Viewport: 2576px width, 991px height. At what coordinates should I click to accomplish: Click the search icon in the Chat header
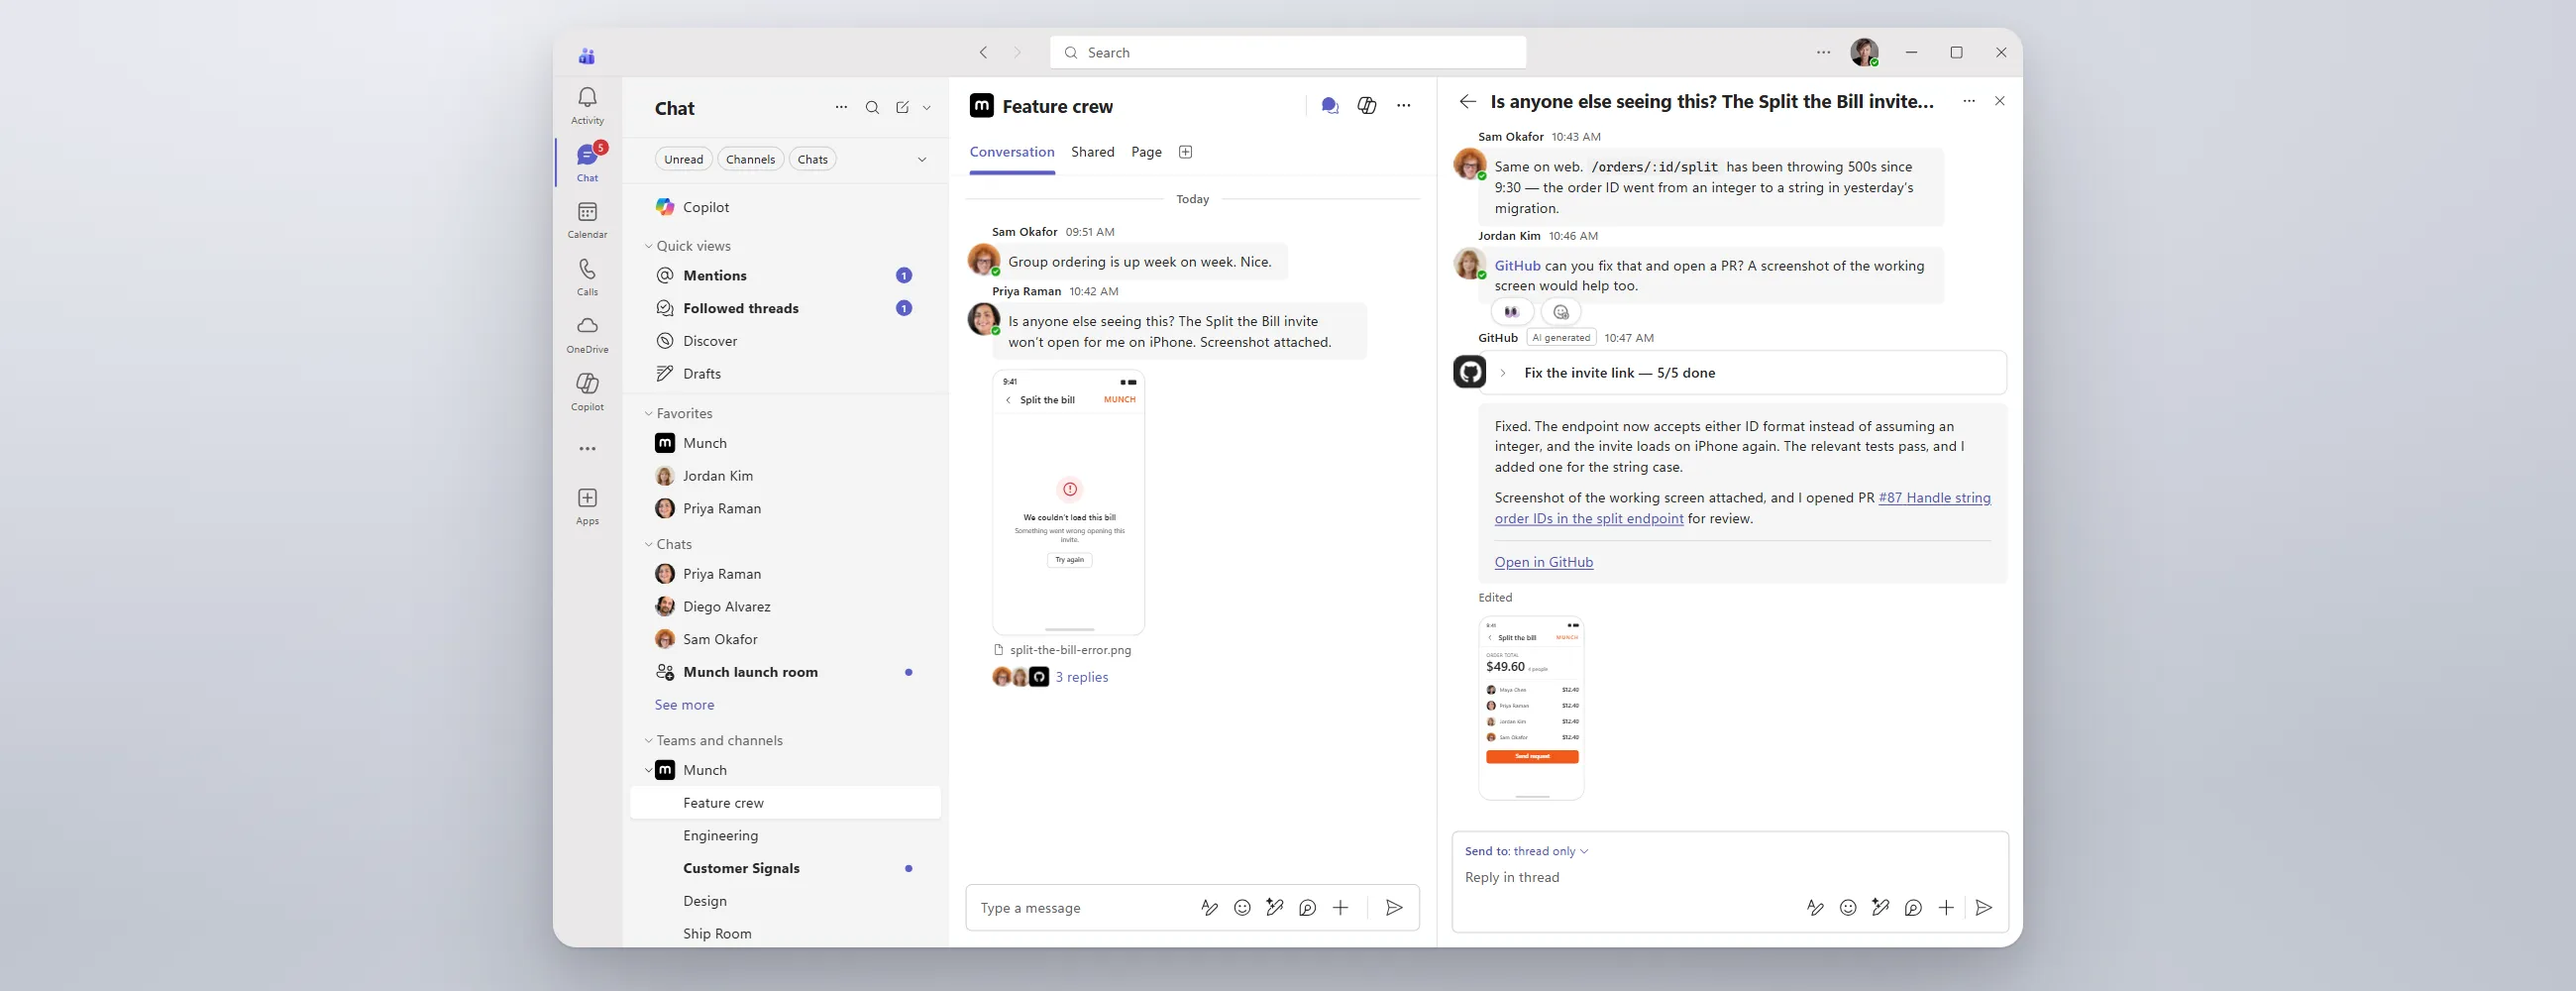pyautogui.click(x=872, y=108)
